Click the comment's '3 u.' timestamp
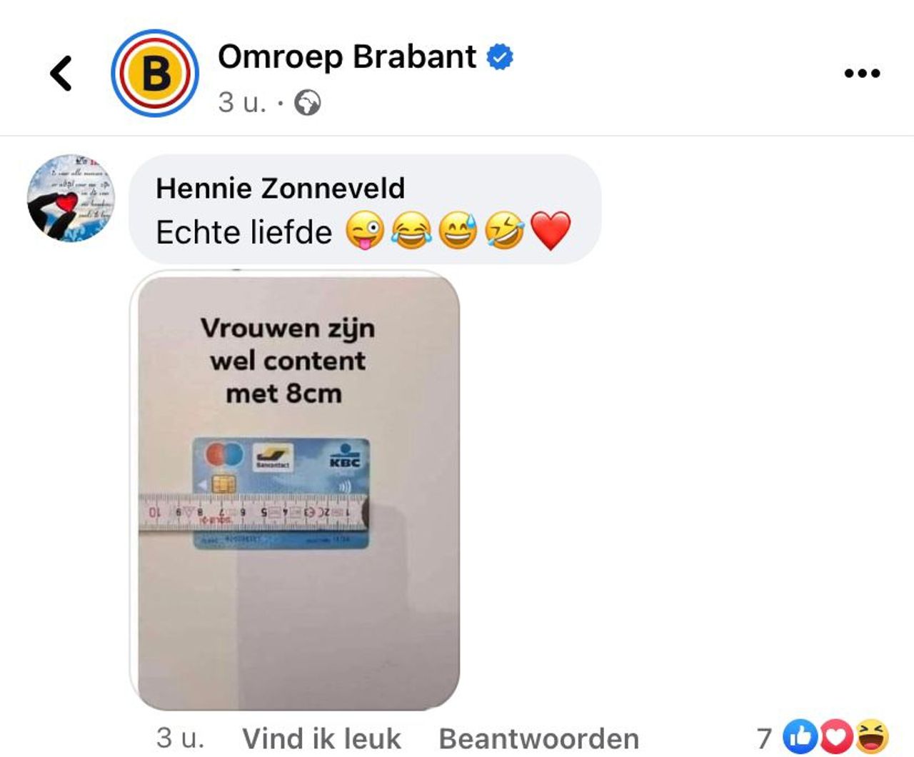 (180, 738)
